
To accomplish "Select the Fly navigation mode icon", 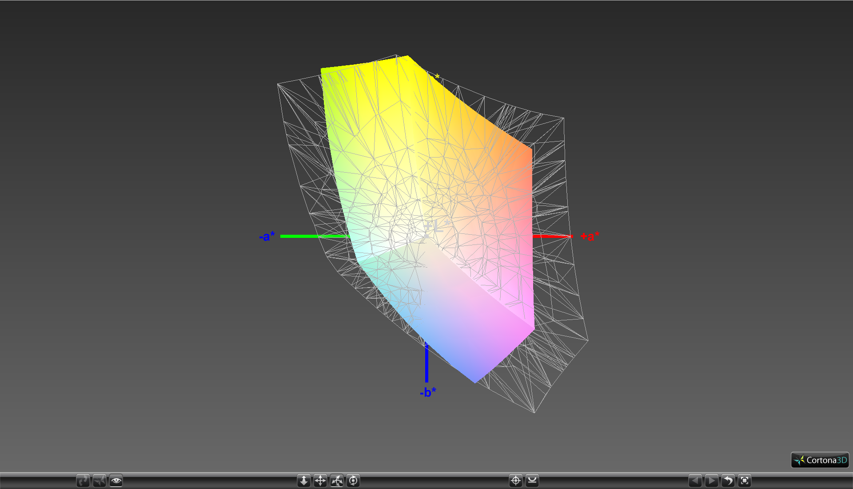I will click(100, 481).
